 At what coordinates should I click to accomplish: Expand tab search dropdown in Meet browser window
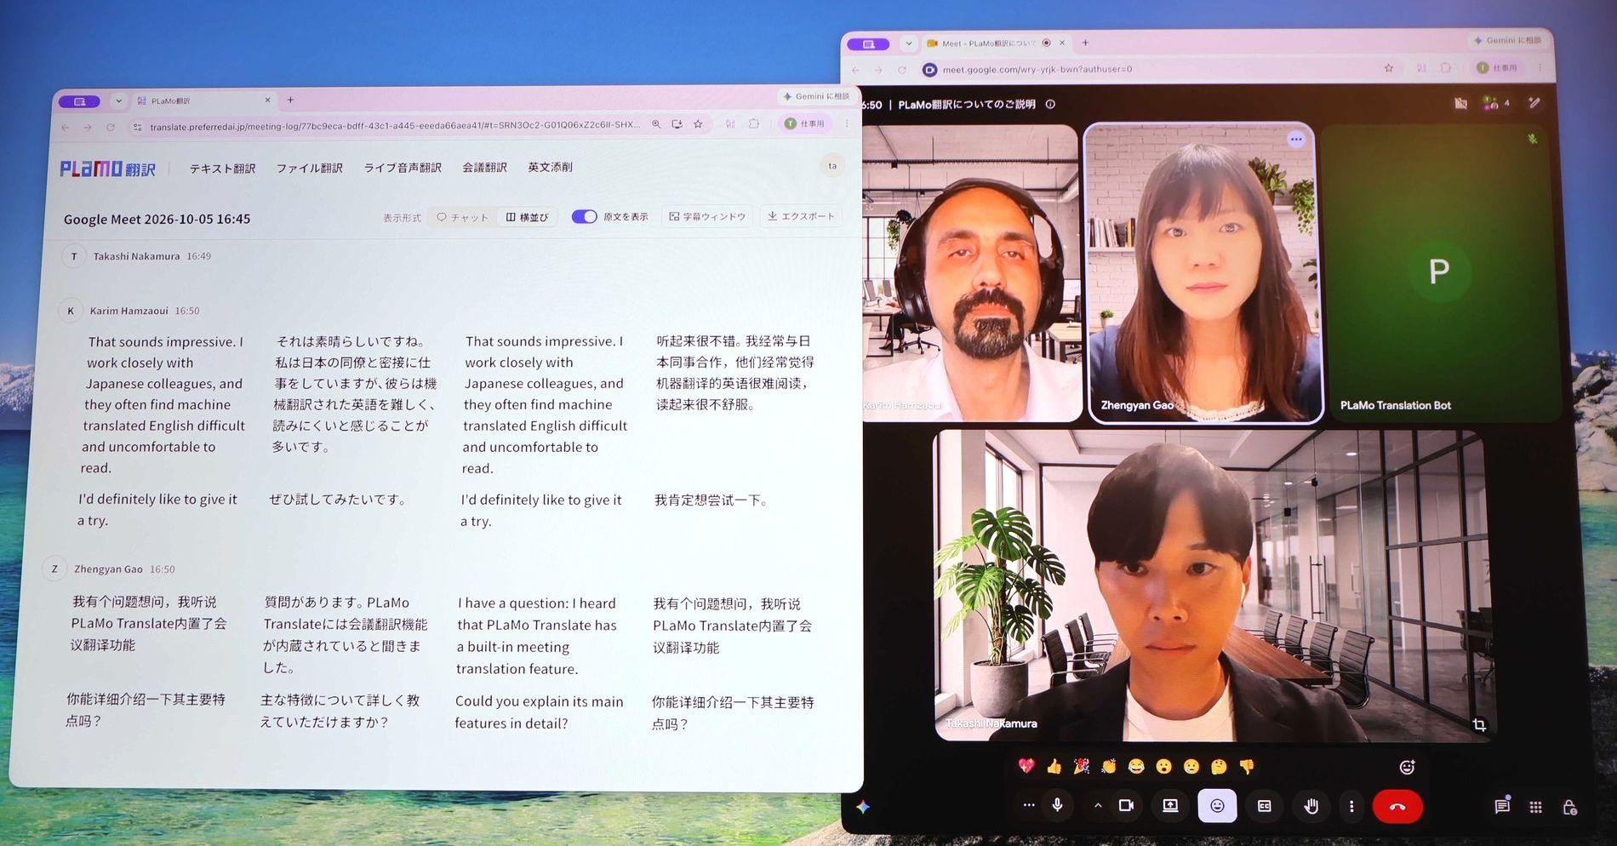909,43
